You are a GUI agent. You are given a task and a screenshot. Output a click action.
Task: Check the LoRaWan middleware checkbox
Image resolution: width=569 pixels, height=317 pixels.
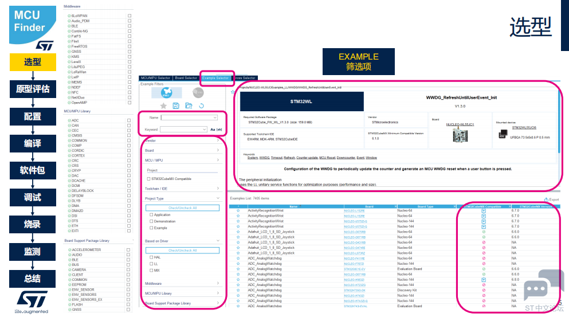tap(130, 72)
